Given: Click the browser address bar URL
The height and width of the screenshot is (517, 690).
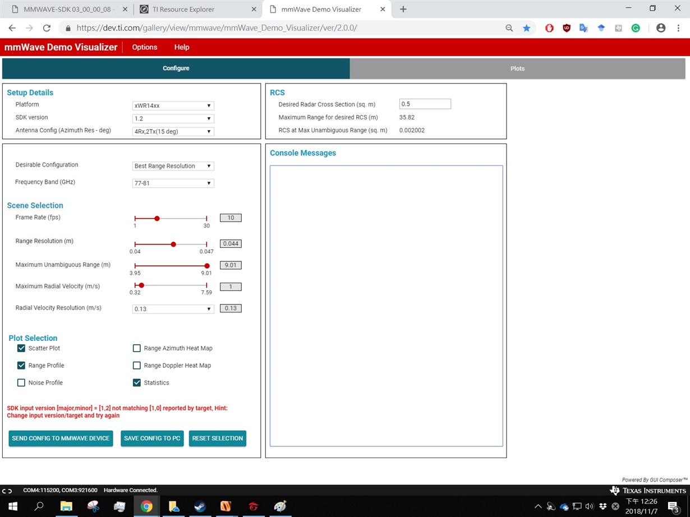Looking at the screenshot, I should 217,28.
